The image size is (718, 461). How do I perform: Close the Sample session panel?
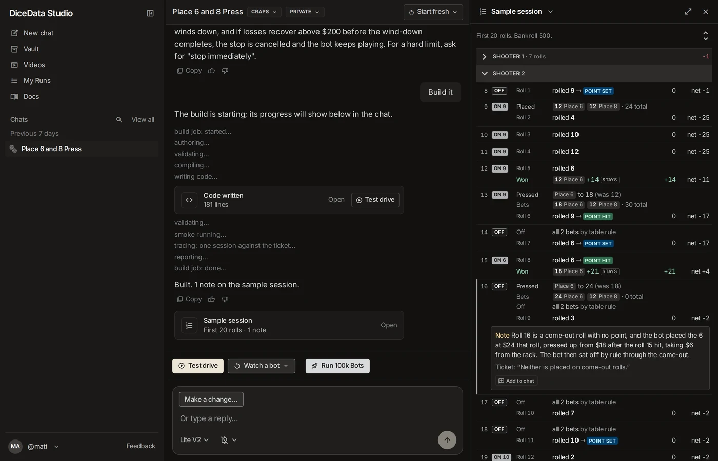(706, 11)
